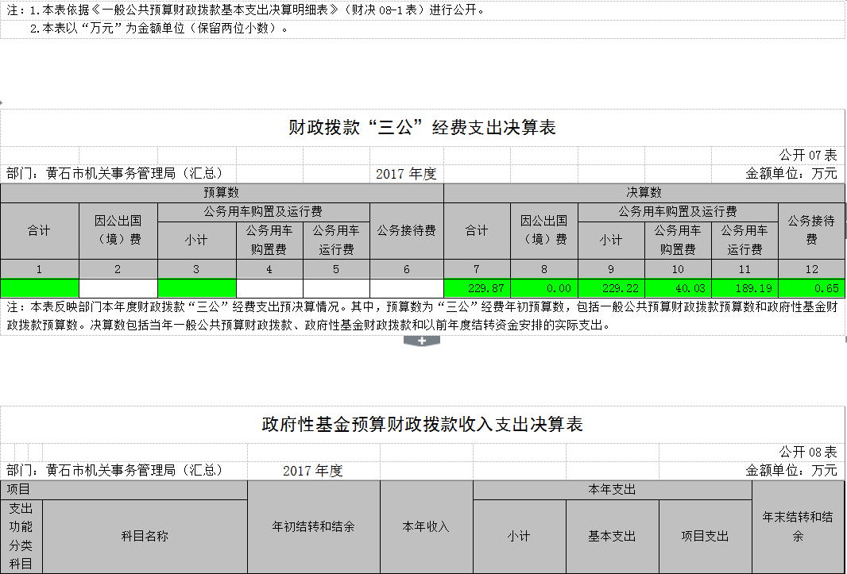Select the cell with value 229.22
The width and height of the screenshot is (847, 574).
click(611, 288)
